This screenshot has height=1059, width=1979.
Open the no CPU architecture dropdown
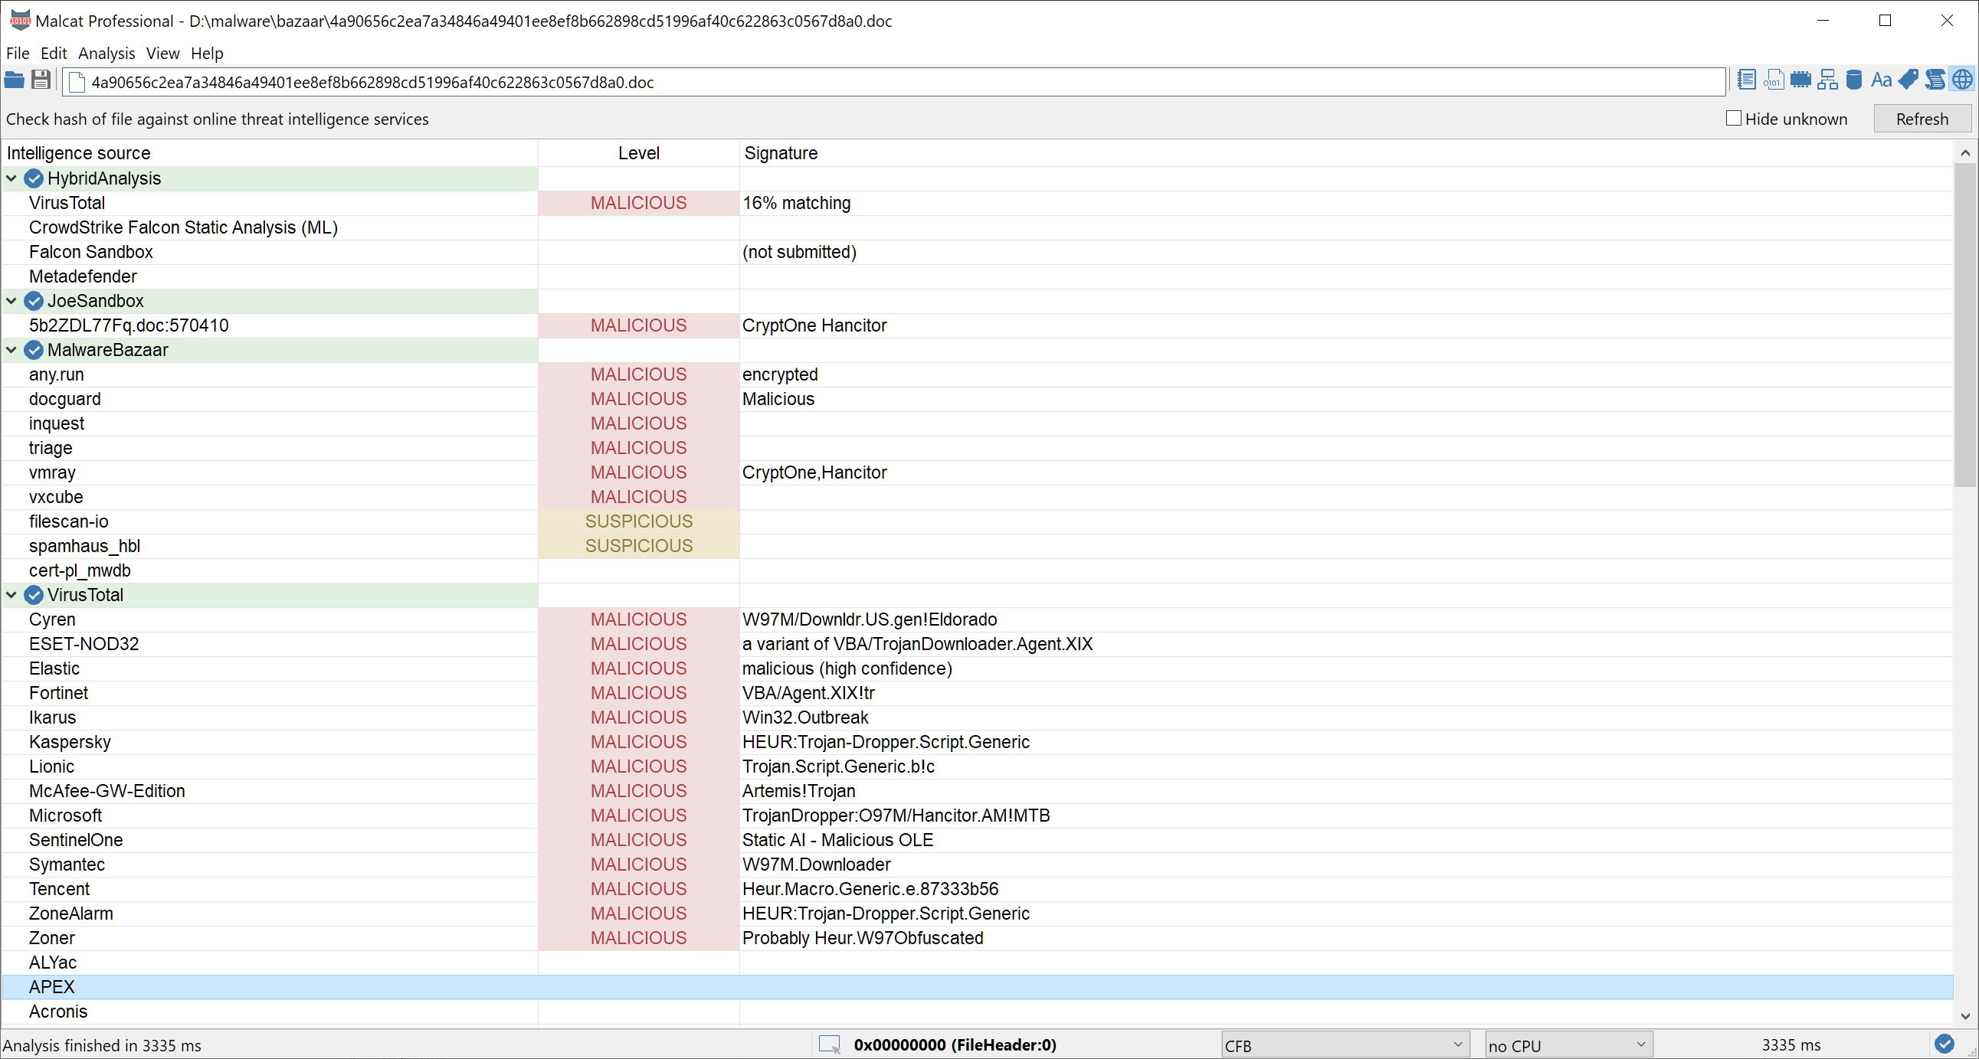(x=1568, y=1045)
